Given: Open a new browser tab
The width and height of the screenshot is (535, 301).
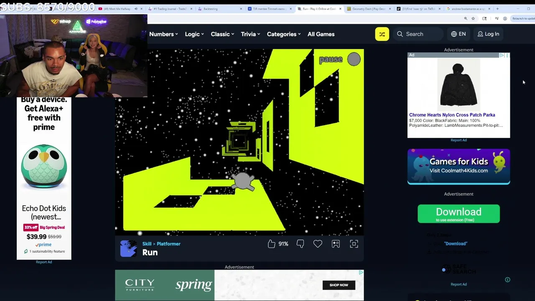Looking at the screenshot, I should click(497, 9).
